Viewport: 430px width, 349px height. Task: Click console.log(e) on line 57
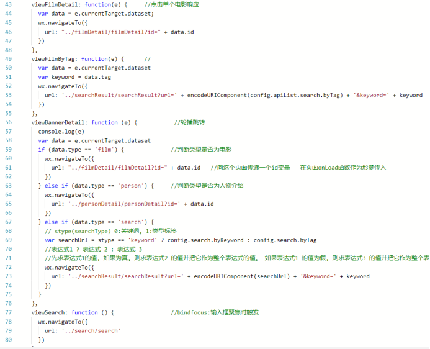point(61,132)
